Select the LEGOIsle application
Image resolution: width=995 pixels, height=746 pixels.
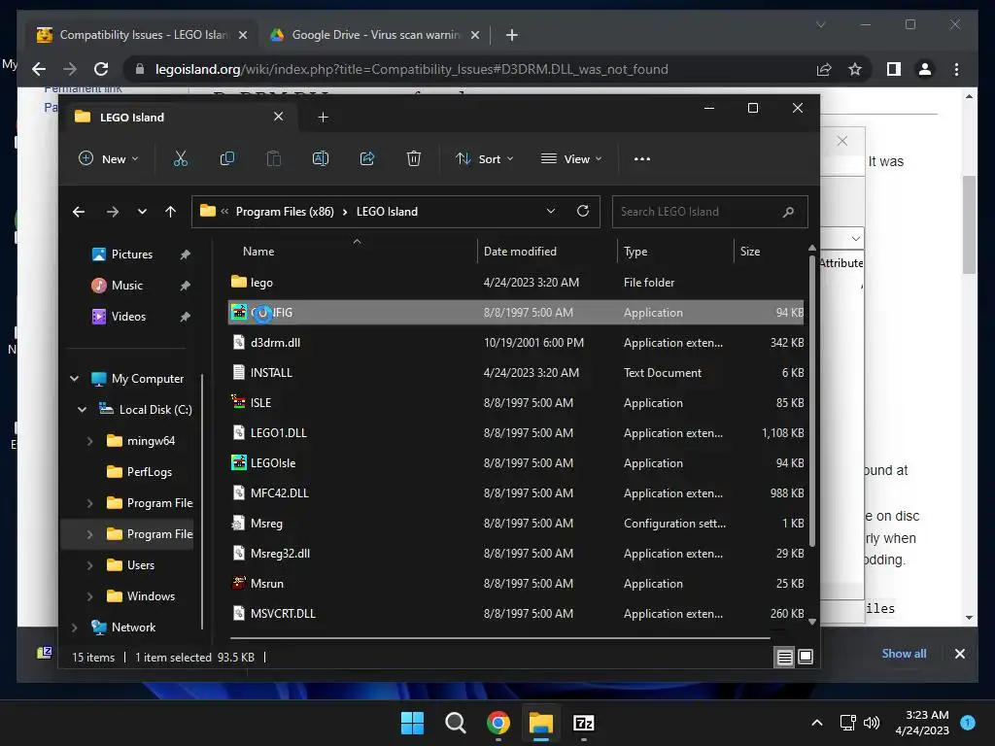(x=517, y=463)
